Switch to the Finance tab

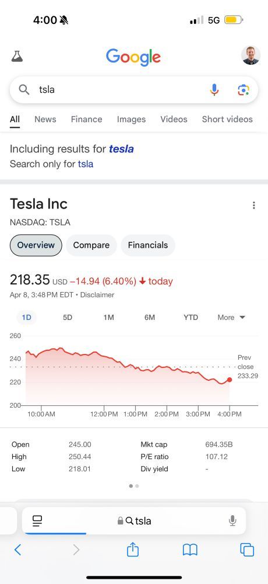(x=87, y=119)
